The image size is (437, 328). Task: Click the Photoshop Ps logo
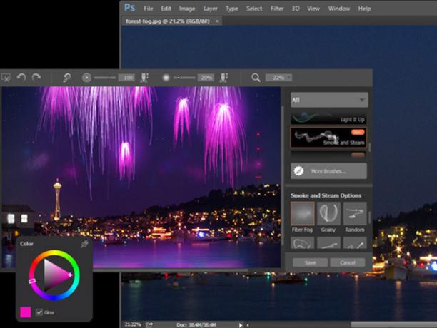pos(129,8)
